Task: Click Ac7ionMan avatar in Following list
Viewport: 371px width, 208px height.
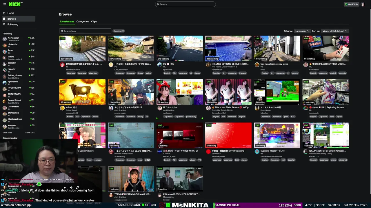Action: click(5, 39)
